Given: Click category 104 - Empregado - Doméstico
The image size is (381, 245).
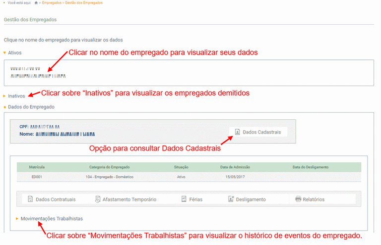Looking at the screenshot, I should [109, 177].
